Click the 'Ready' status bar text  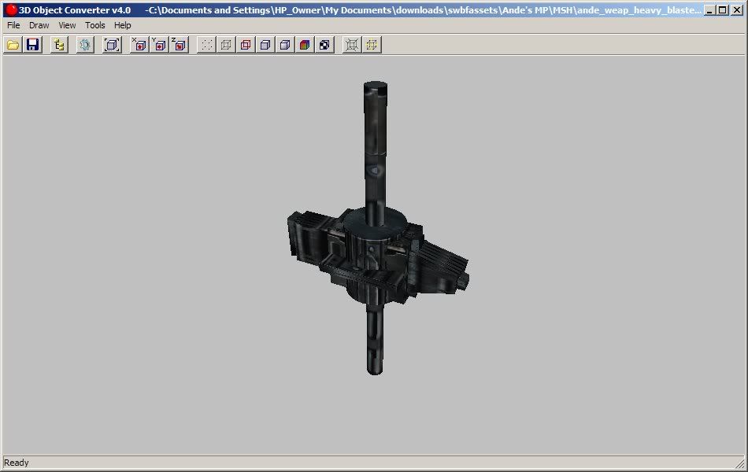click(x=17, y=463)
